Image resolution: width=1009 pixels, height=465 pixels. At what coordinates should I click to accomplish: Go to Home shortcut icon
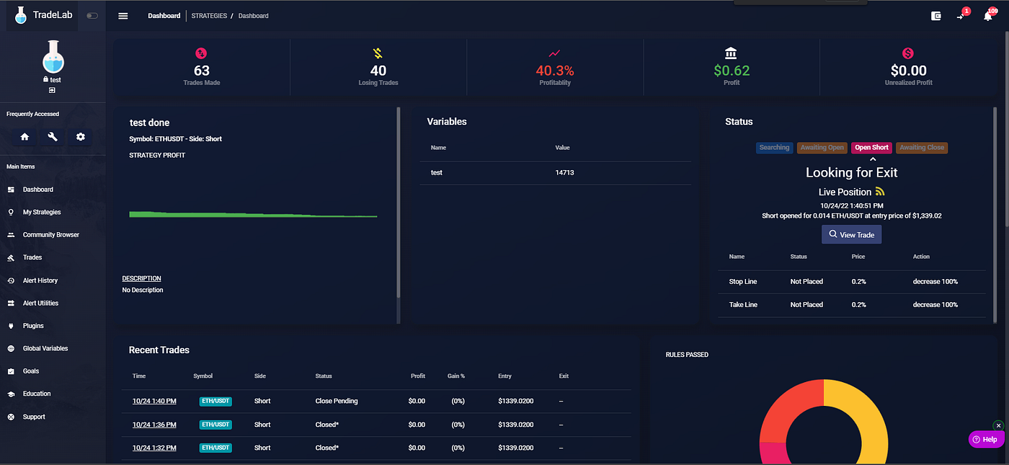[x=25, y=137]
